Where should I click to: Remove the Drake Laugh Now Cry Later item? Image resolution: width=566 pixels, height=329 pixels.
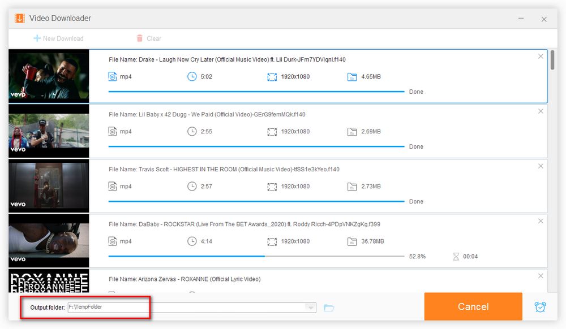click(x=541, y=56)
